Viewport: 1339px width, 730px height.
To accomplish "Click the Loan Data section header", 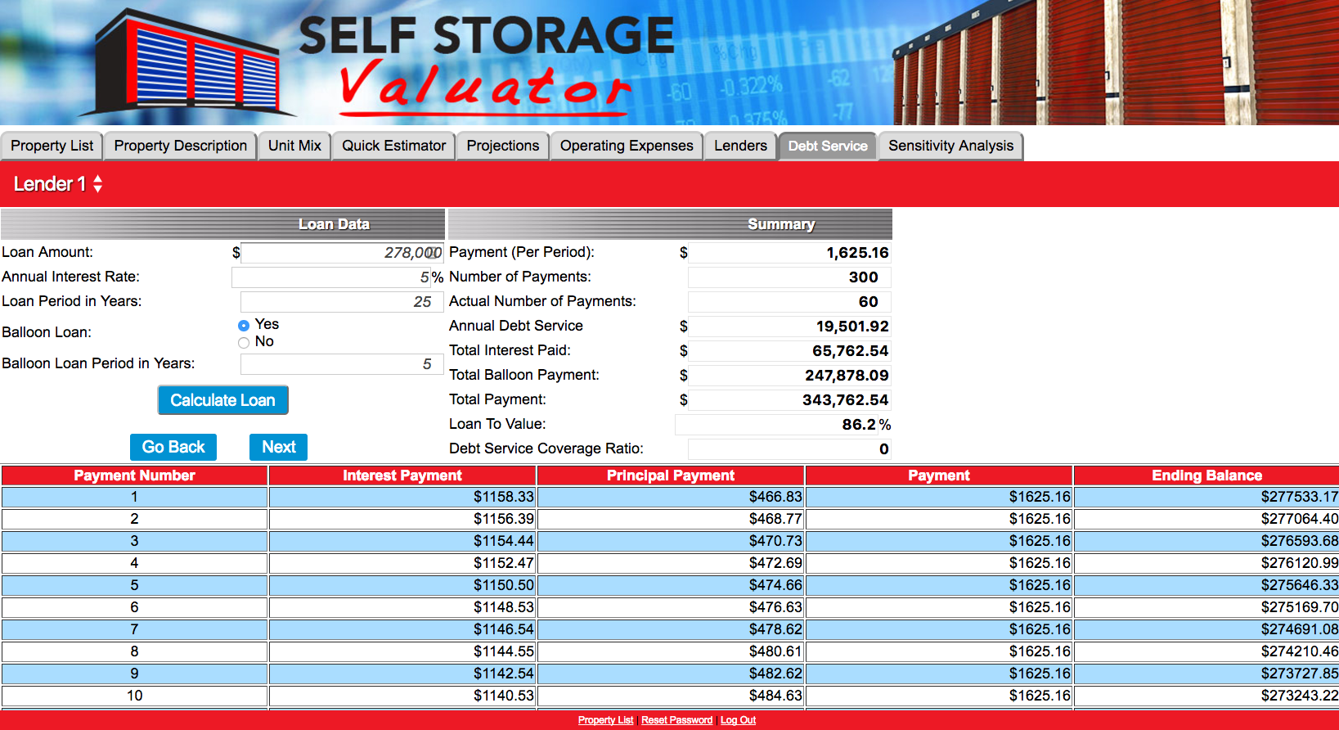I will (222, 224).
